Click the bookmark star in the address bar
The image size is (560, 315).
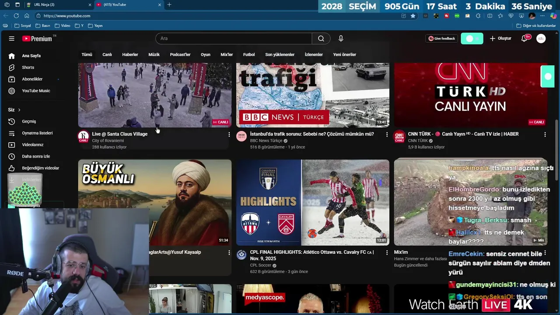[413, 16]
